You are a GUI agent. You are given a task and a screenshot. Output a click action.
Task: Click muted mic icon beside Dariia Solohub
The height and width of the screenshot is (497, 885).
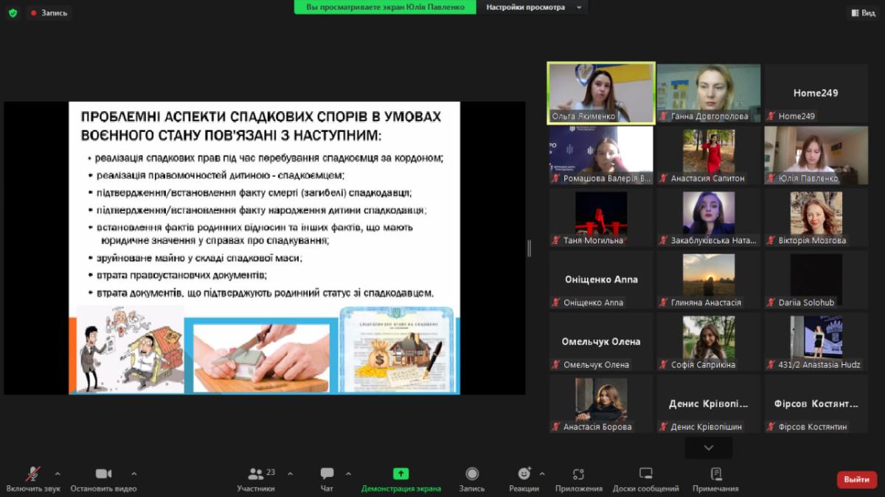tap(771, 302)
